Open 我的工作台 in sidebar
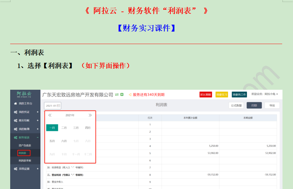The width and height of the screenshot is (293, 189). [25, 104]
